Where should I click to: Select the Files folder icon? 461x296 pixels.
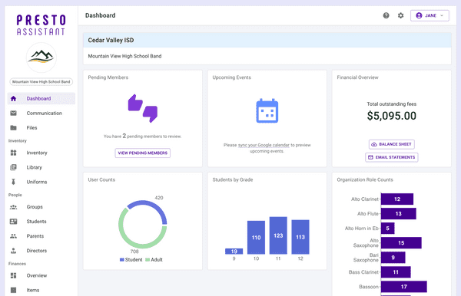coord(13,127)
